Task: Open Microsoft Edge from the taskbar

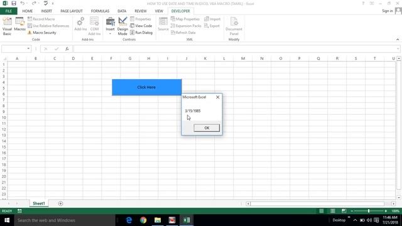Action: tap(129, 220)
